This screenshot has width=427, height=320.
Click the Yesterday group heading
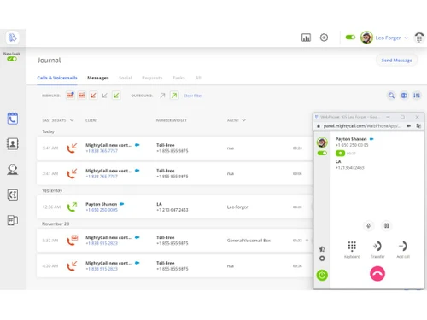tap(52, 190)
